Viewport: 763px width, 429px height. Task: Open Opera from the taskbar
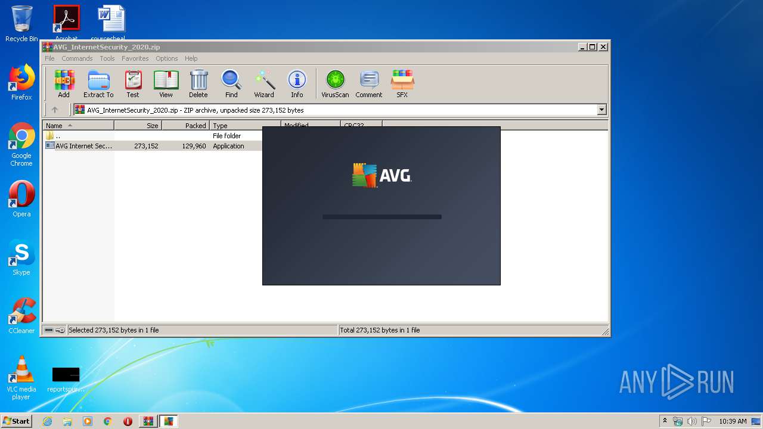128,421
